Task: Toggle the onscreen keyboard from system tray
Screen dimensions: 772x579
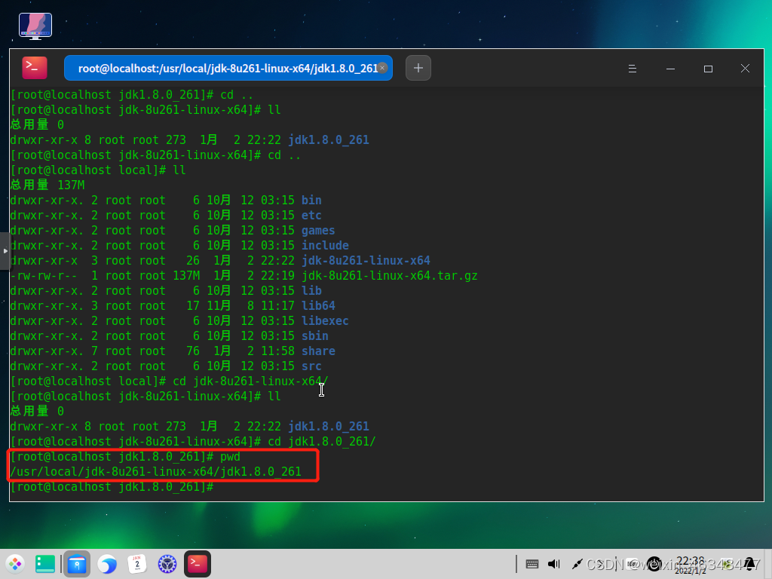Action: (532, 563)
